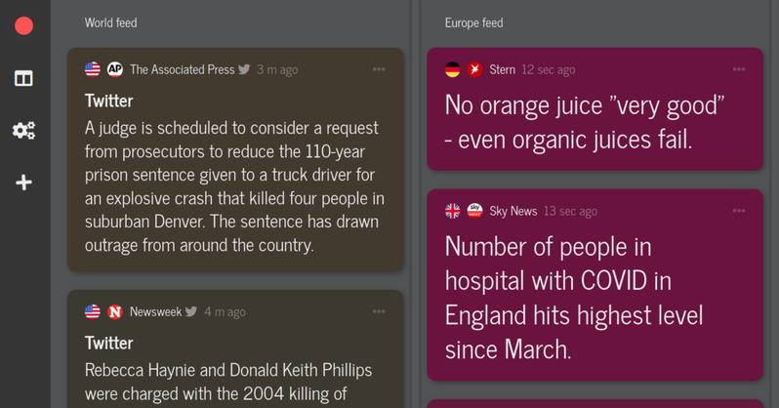Click The Associated Press logo icon
This screenshot has width=779, height=408.
click(114, 69)
